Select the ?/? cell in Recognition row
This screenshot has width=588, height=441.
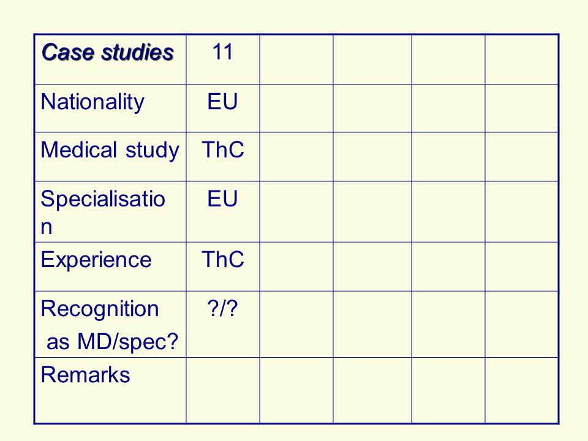click(x=223, y=325)
